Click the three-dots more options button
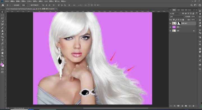 (x=74, y=5)
